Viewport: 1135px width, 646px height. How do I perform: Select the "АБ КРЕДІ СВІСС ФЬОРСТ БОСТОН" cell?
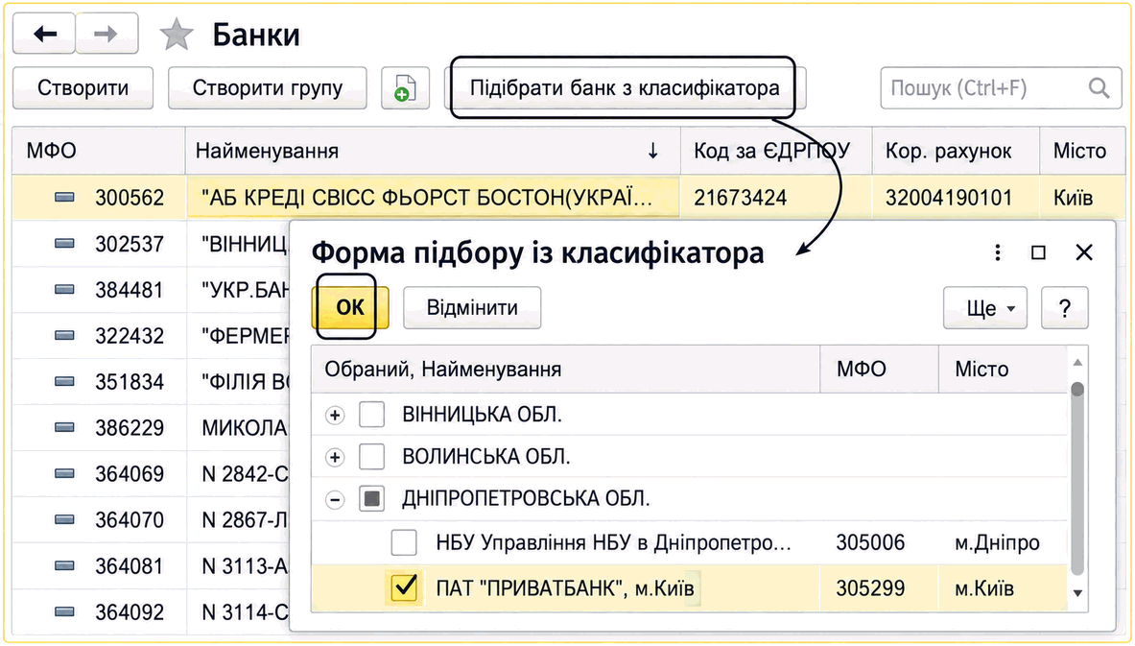coord(433,197)
